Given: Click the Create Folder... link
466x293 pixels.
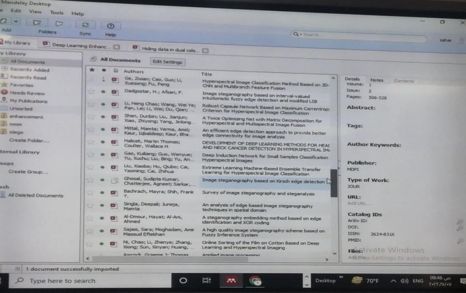Looking at the screenshot, I should pos(29,141).
